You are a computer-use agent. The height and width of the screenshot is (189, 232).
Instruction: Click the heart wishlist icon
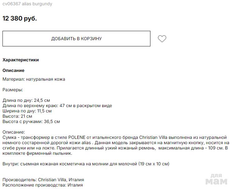click(x=162, y=39)
